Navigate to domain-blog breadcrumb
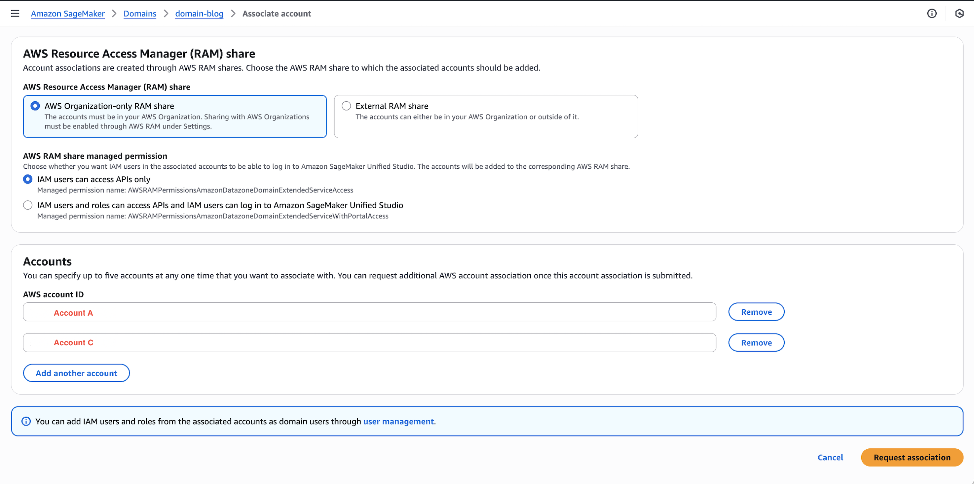Image resolution: width=974 pixels, height=484 pixels. click(x=199, y=14)
